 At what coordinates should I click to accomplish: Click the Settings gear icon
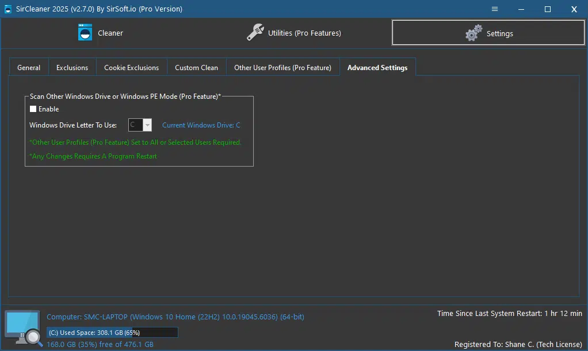pos(474,33)
